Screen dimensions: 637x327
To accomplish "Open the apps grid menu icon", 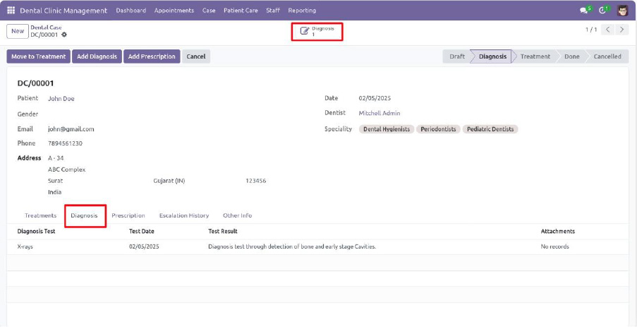I will coord(11,11).
